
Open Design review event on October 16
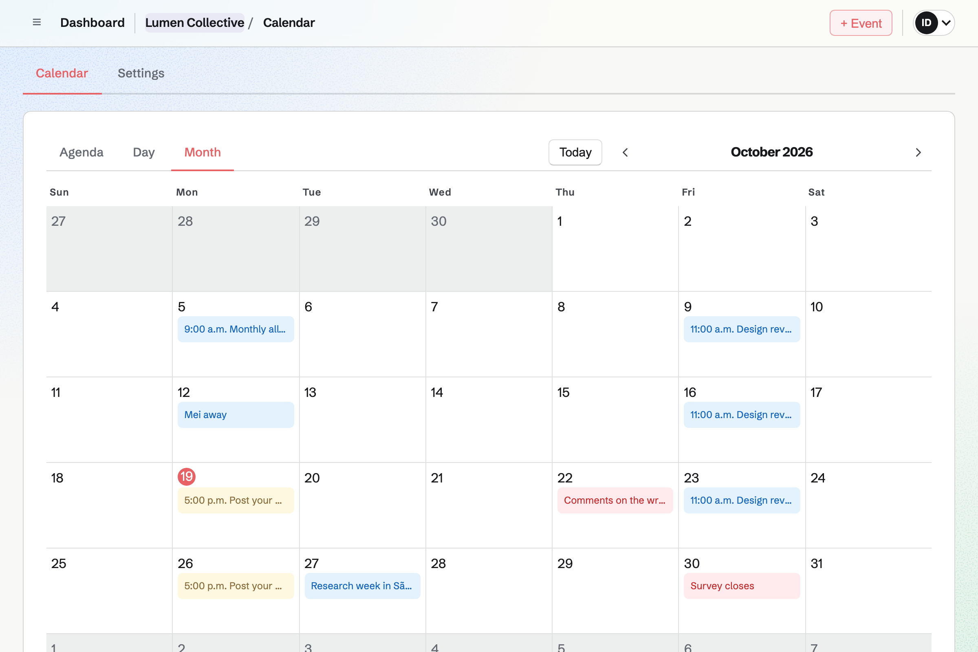pos(742,414)
